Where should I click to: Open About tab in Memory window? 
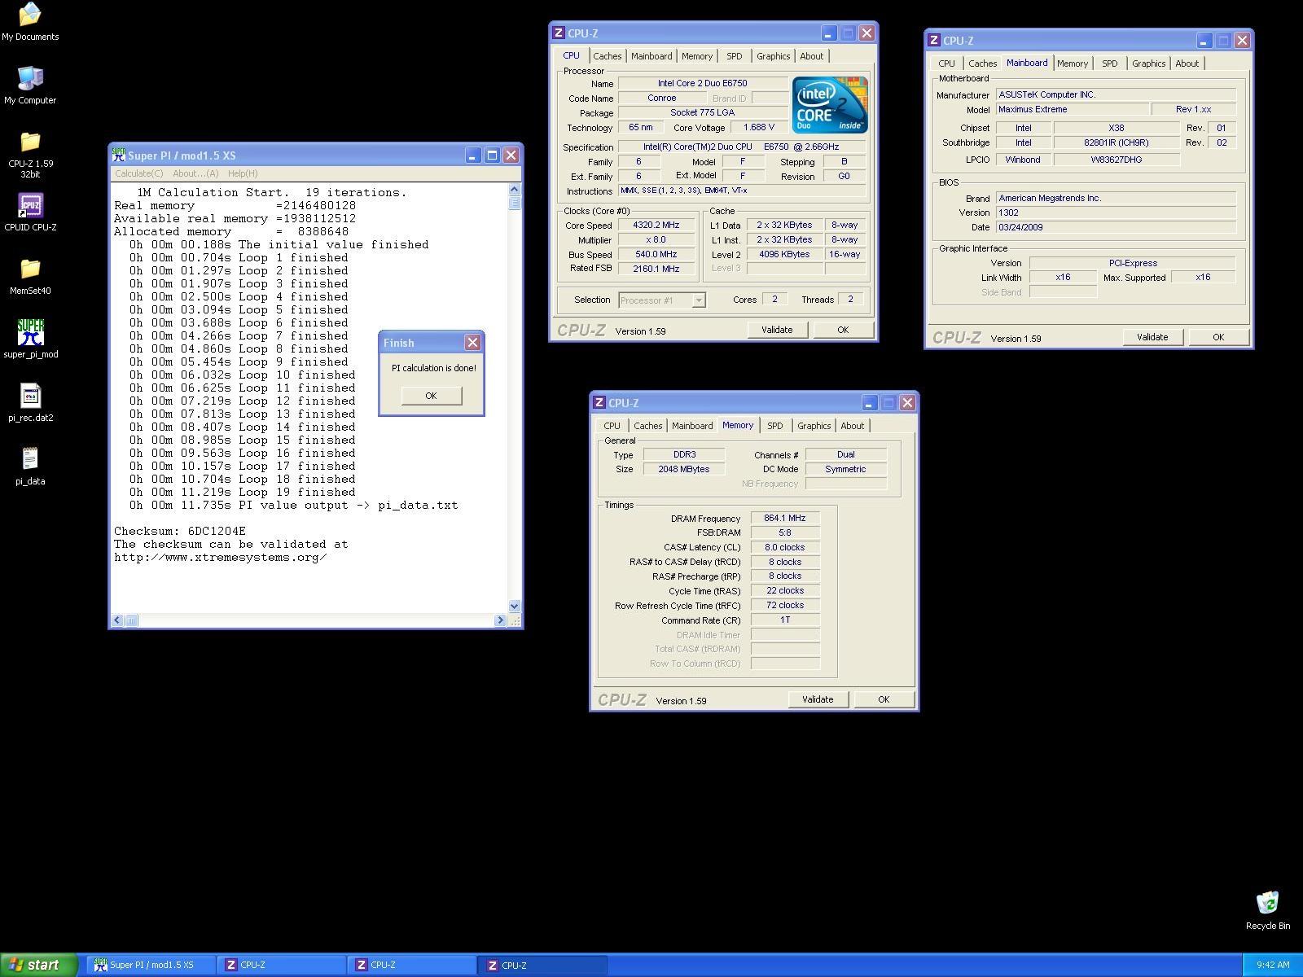(x=852, y=426)
